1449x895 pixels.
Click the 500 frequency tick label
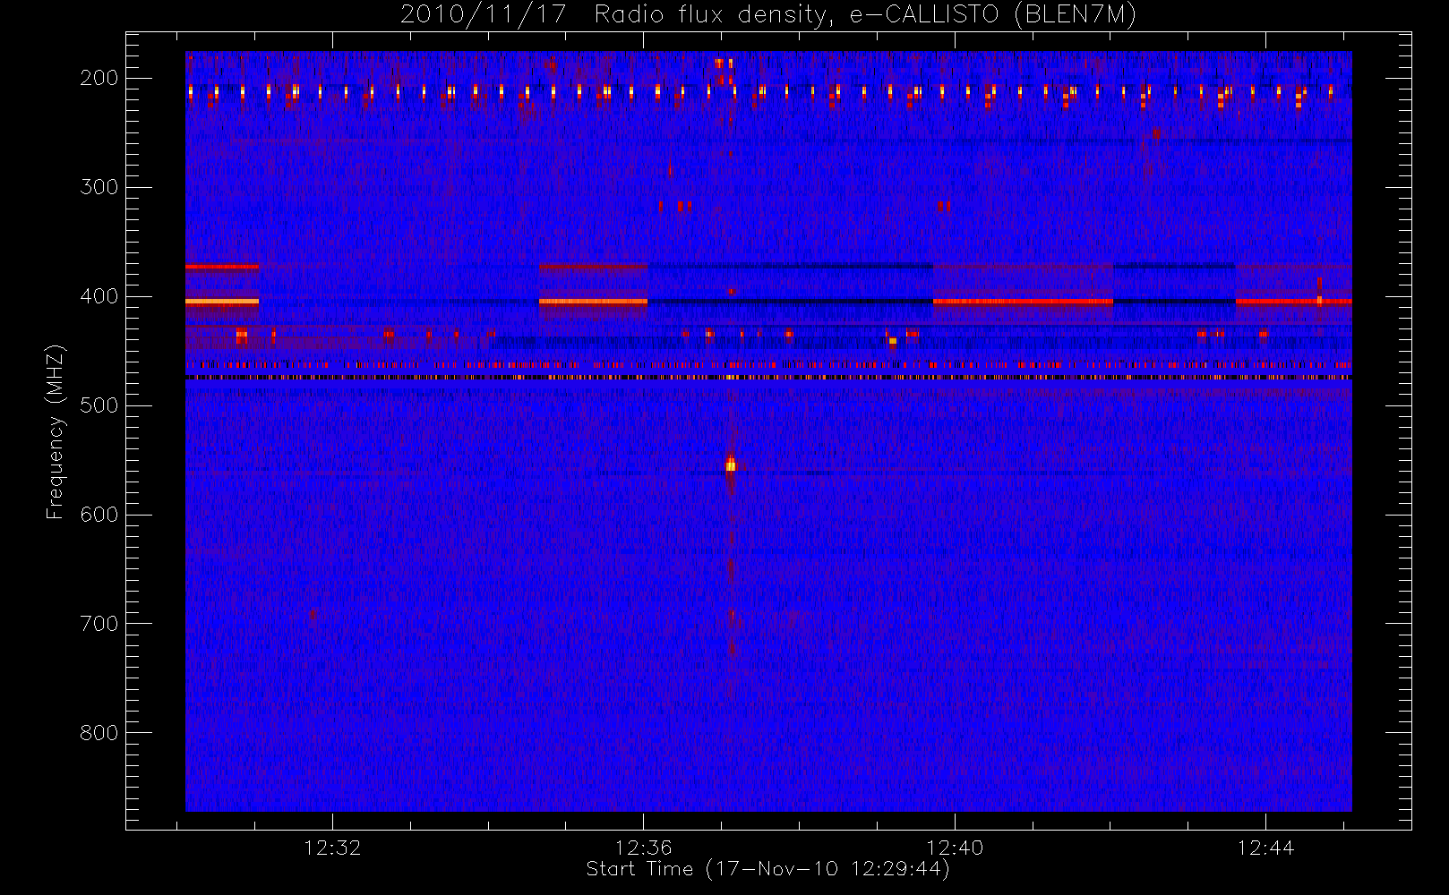click(x=99, y=405)
